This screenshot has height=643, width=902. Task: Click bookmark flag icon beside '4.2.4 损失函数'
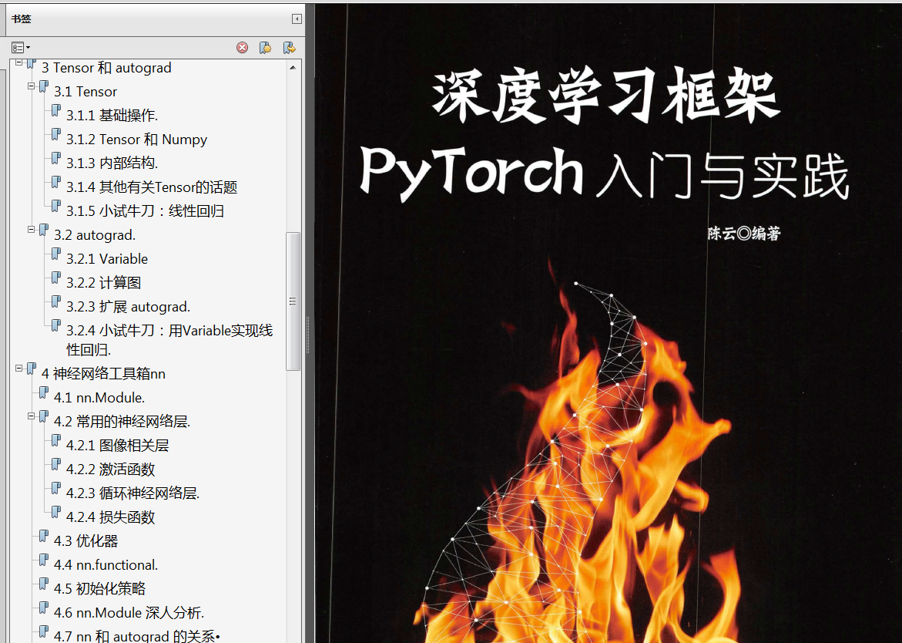click(x=55, y=513)
